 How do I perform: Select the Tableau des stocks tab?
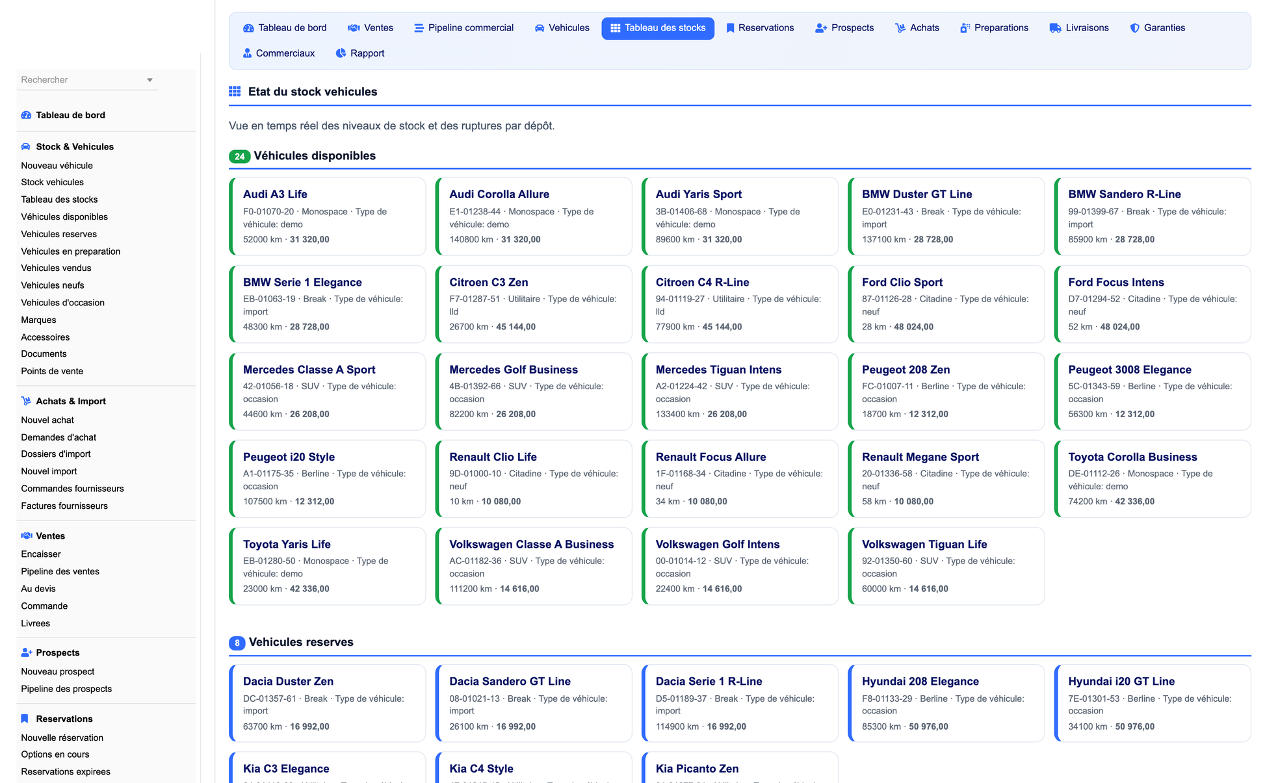coord(658,28)
